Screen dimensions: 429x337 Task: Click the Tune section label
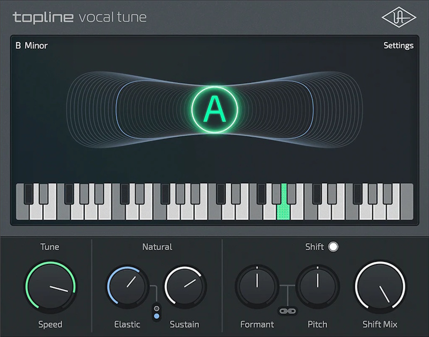50,247
